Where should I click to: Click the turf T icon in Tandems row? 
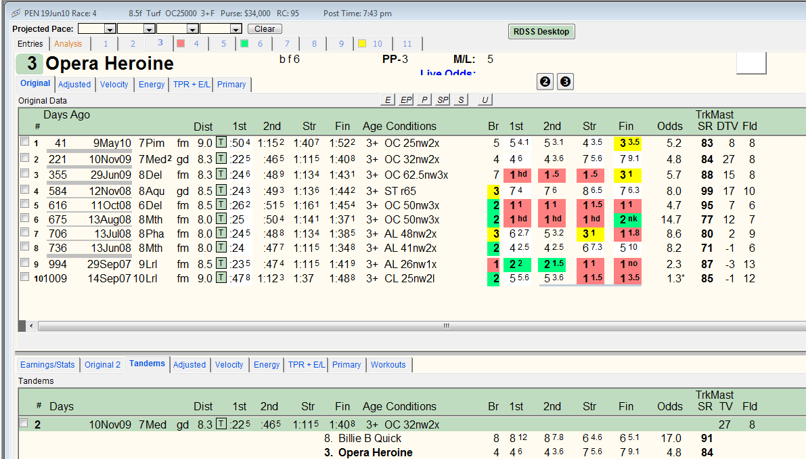pyautogui.click(x=221, y=424)
